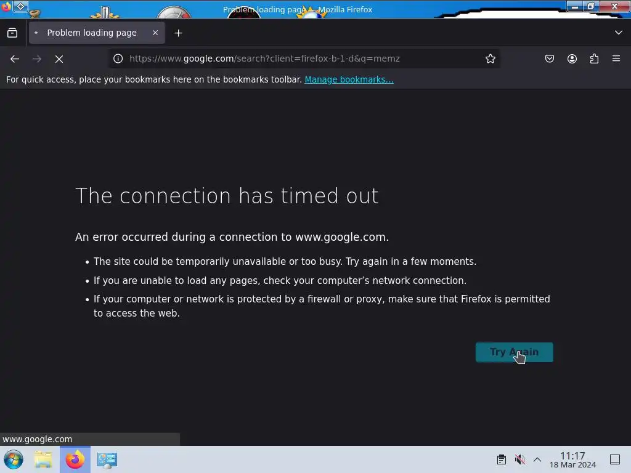
Task: Bookmark this page with star icon
Action: pos(490,59)
